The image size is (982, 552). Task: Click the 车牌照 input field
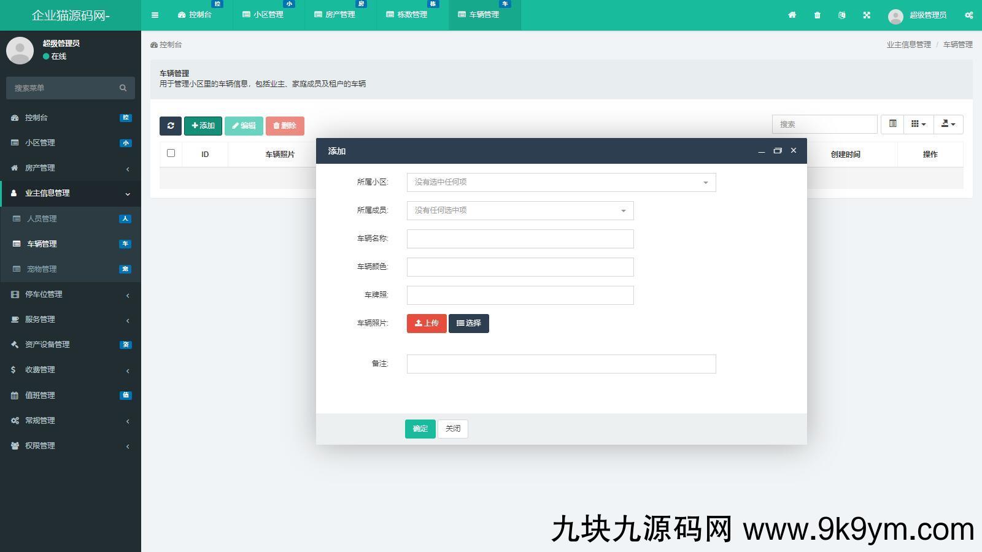520,295
